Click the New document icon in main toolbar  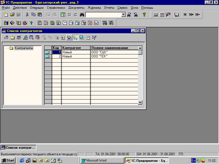point(6,15)
